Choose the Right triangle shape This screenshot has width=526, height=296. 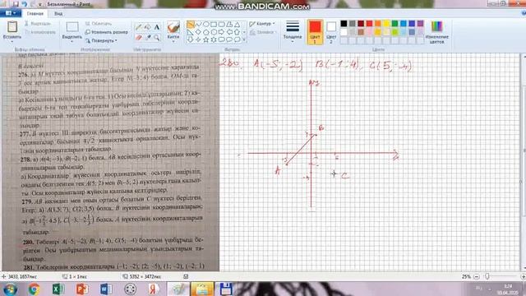pos(191,32)
